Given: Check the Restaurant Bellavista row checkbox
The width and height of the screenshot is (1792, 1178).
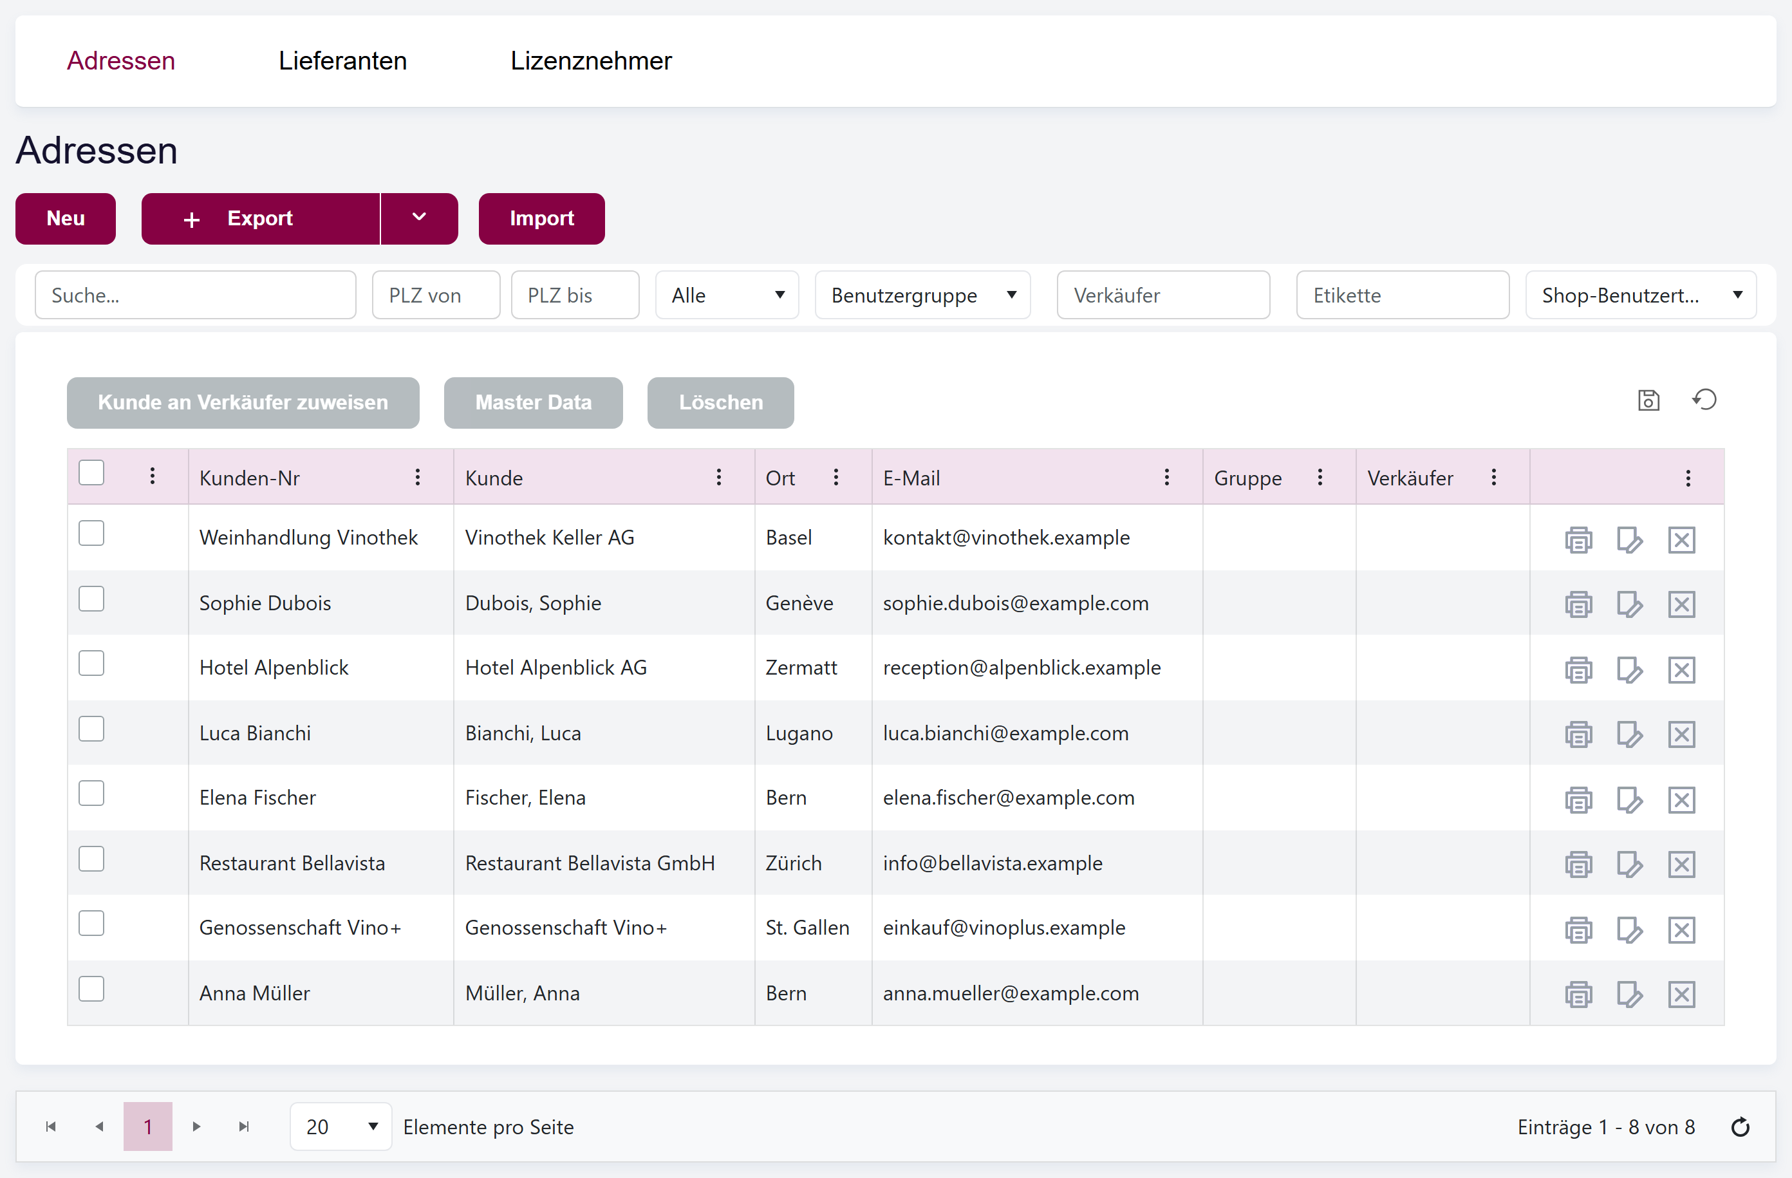Looking at the screenshot, I should point(91,859).
